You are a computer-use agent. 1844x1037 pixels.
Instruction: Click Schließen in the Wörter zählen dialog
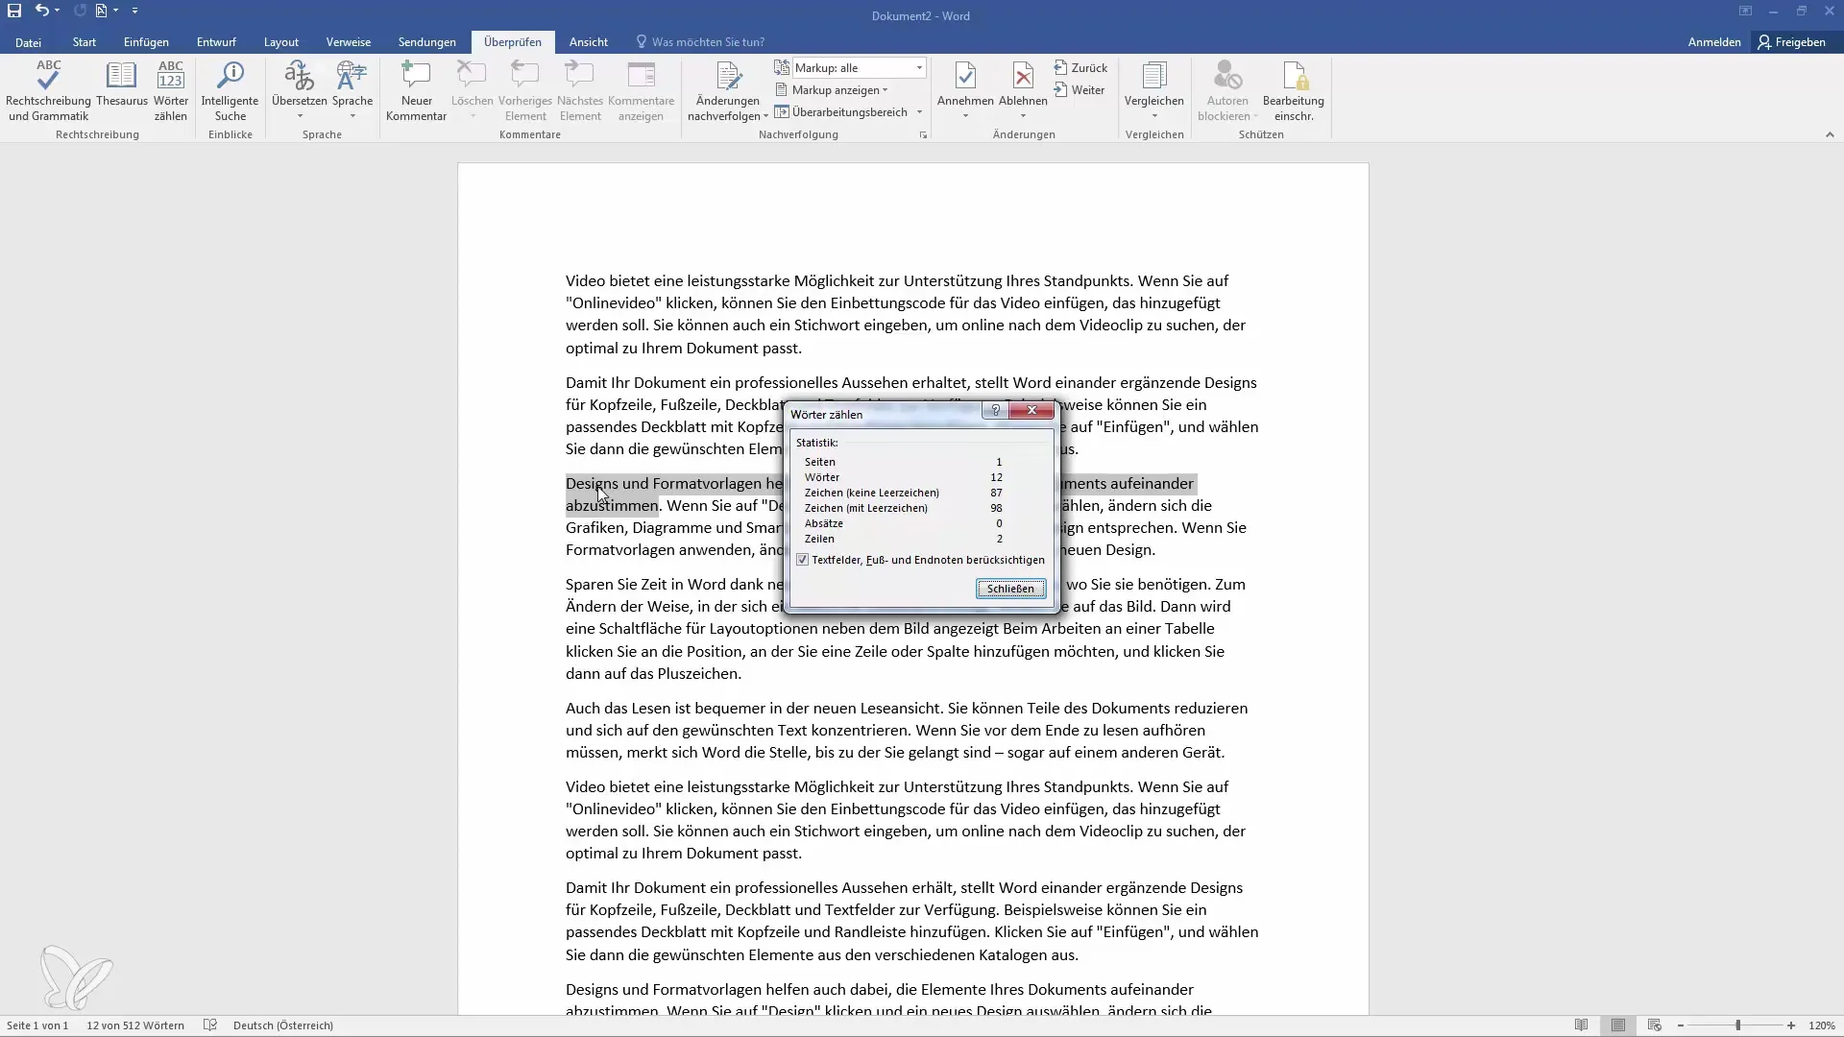(x=1010, y=589)
